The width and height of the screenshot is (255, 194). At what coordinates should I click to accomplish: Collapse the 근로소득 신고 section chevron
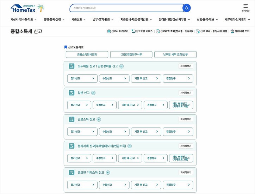click(98, 119)
